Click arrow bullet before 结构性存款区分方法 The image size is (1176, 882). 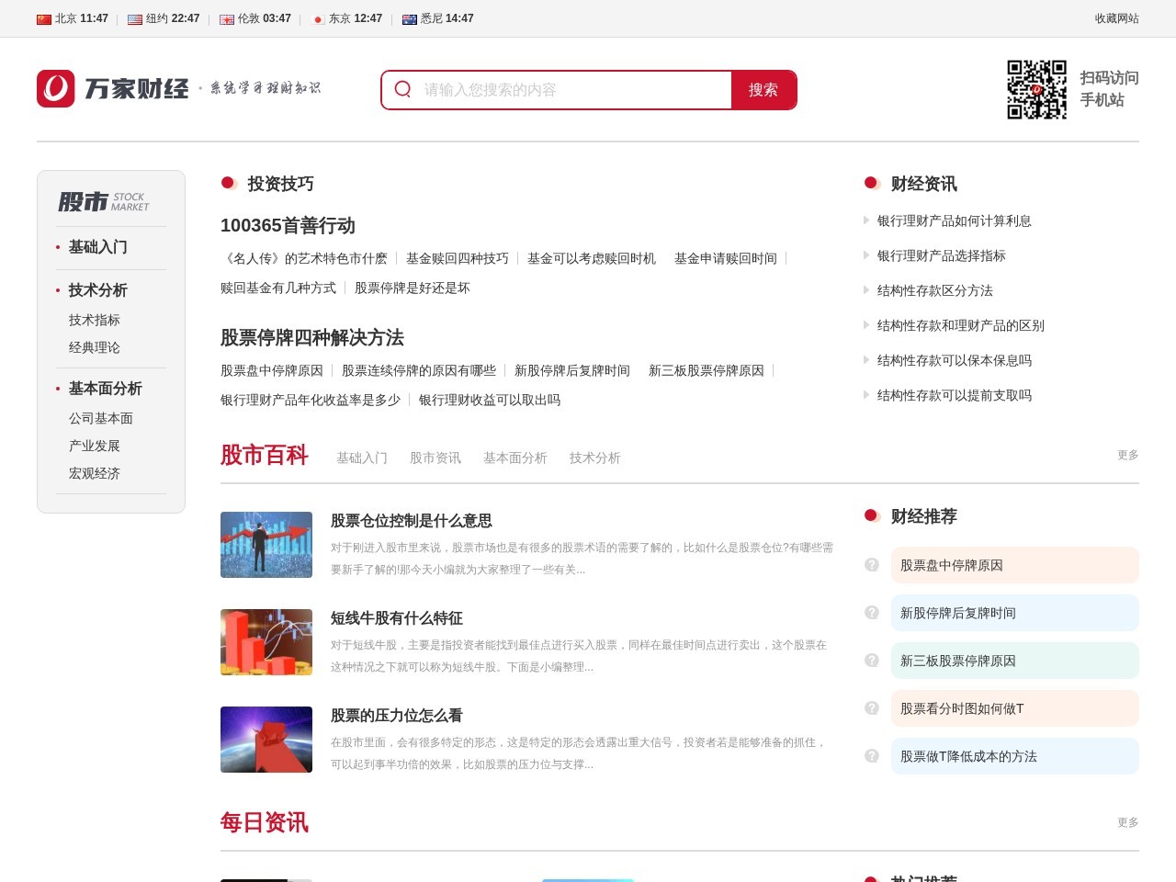coord(866,290)
